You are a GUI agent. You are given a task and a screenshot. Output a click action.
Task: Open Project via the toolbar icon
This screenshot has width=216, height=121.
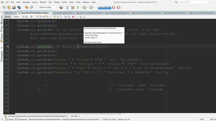pyautogui.click(x=14, y=7)
